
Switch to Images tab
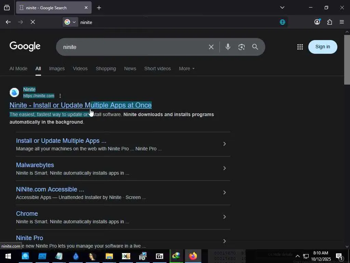57,68
